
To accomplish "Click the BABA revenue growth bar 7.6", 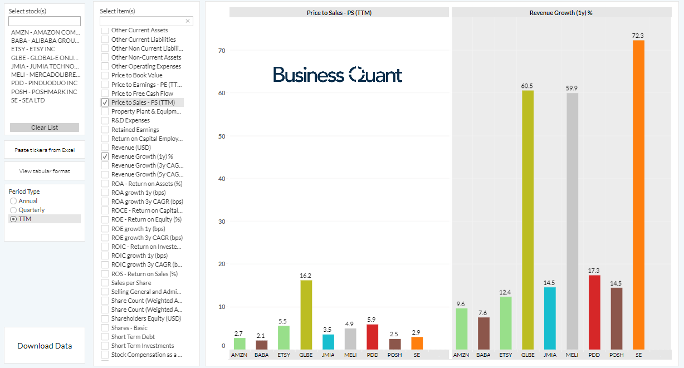I will coord(483,333).
